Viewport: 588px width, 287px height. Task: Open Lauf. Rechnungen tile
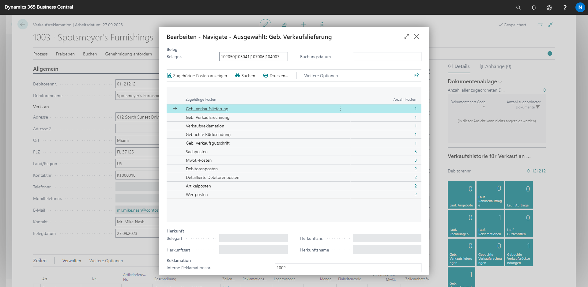pos(462,224)
